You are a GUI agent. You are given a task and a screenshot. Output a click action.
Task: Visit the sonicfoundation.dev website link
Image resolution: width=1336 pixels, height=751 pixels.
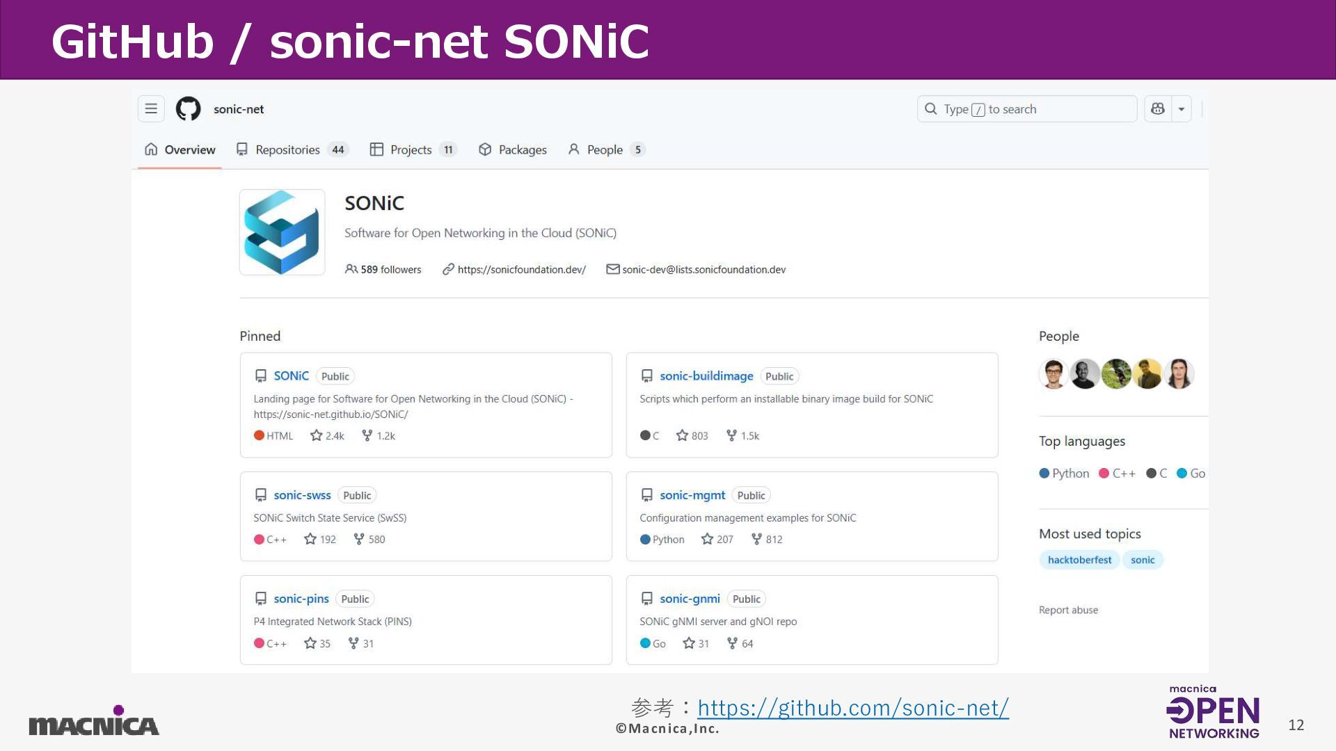(x=521, y=270)
